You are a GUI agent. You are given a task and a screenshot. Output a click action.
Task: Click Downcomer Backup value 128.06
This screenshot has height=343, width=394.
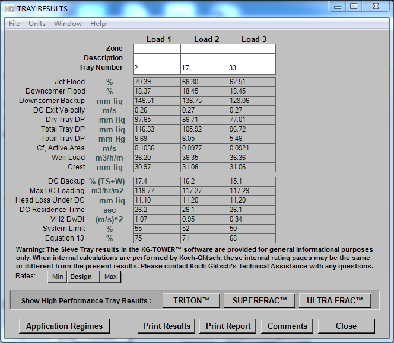tap(252, 101)
